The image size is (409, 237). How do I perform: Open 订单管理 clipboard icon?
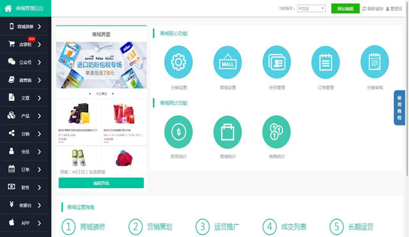point(325,62)
